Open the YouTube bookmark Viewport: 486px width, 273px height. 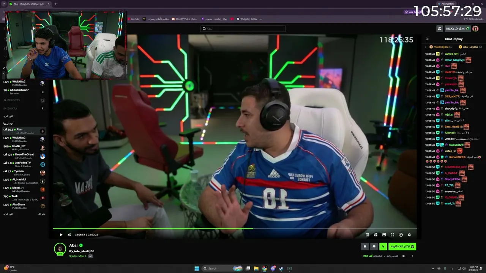pos(133,19)
